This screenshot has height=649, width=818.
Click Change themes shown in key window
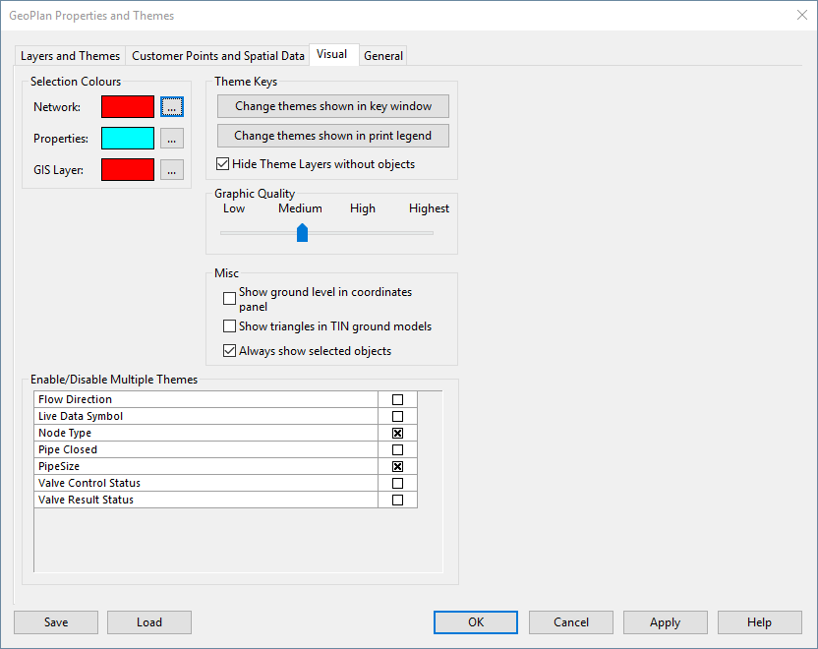coord(333,106)
